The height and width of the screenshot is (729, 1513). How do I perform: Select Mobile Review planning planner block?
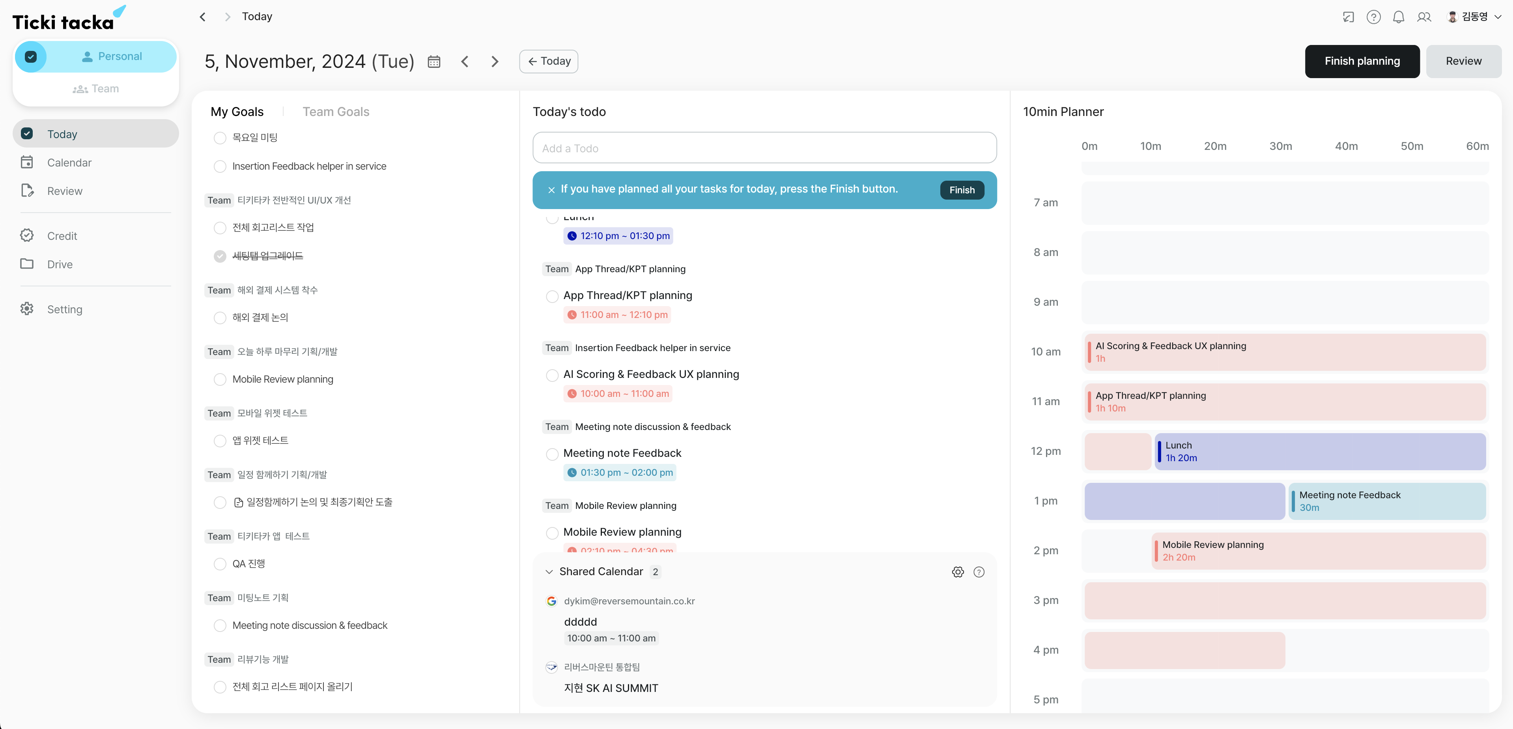coord(1319,551)
